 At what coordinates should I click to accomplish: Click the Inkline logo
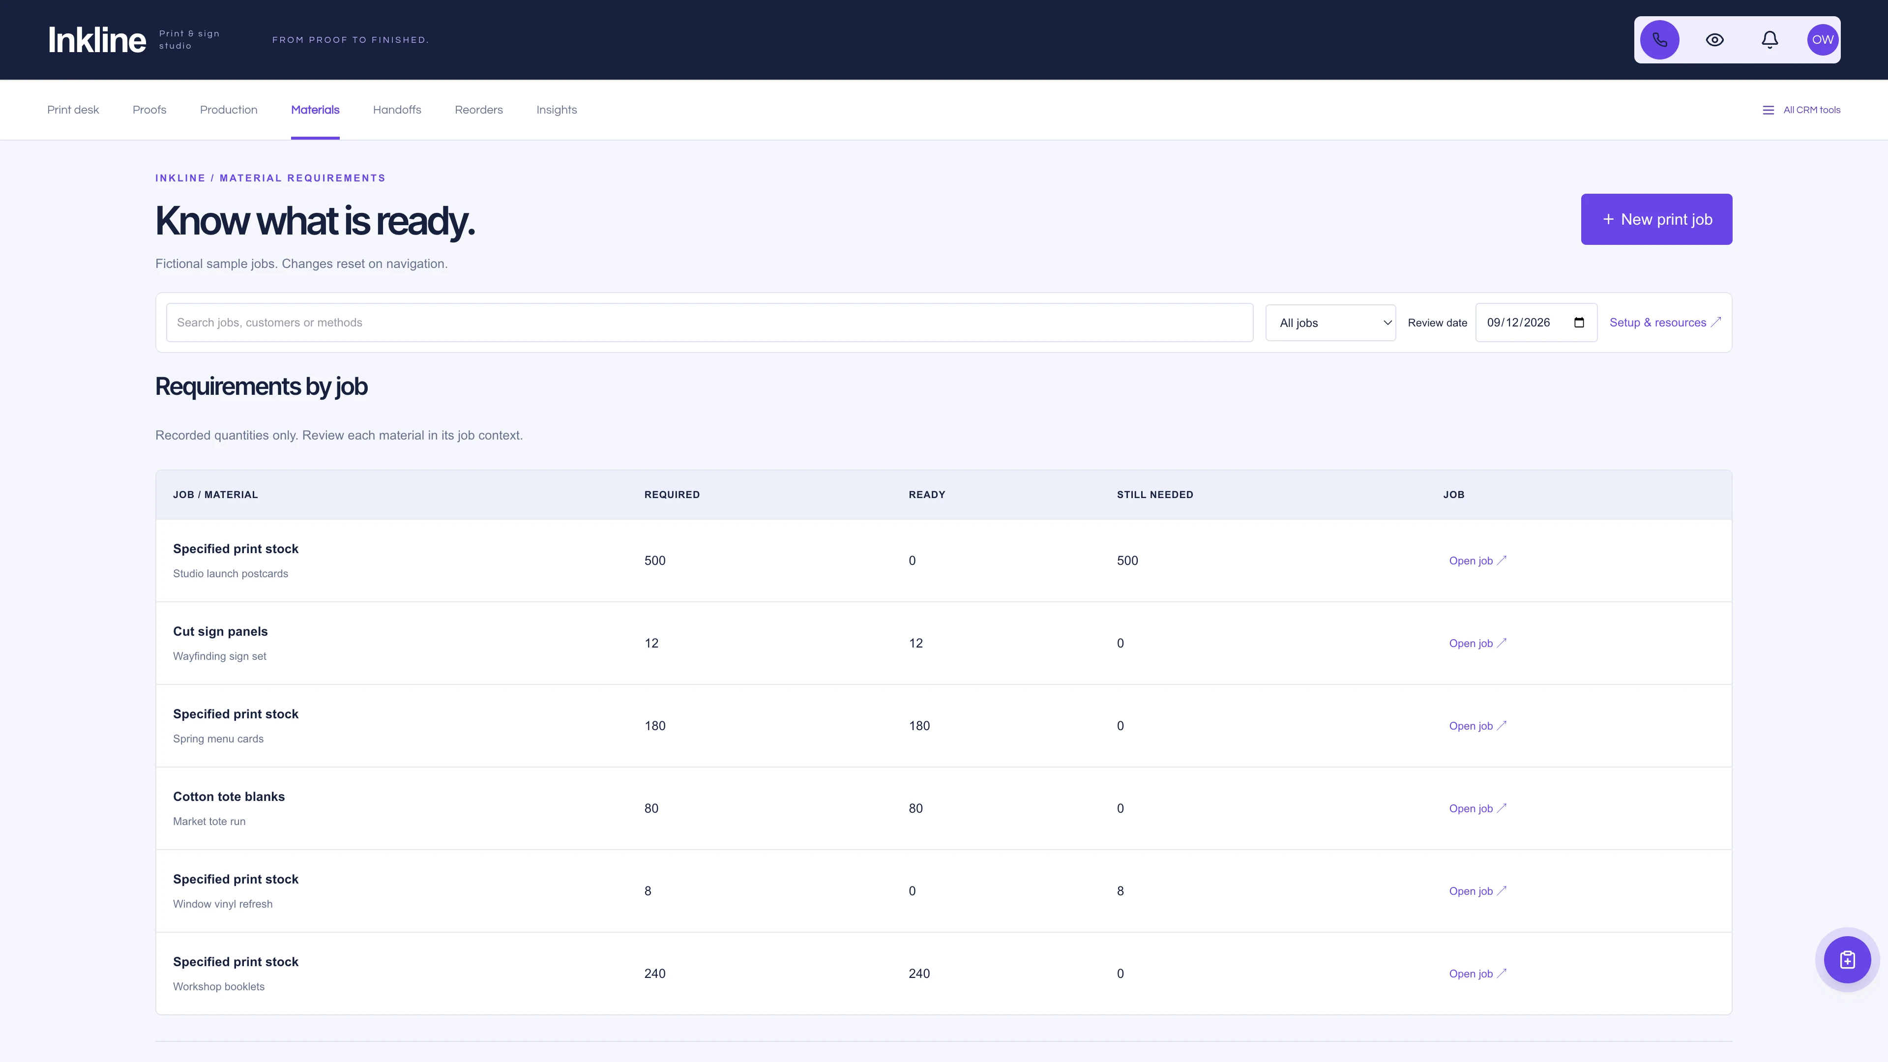pos(97,39)
